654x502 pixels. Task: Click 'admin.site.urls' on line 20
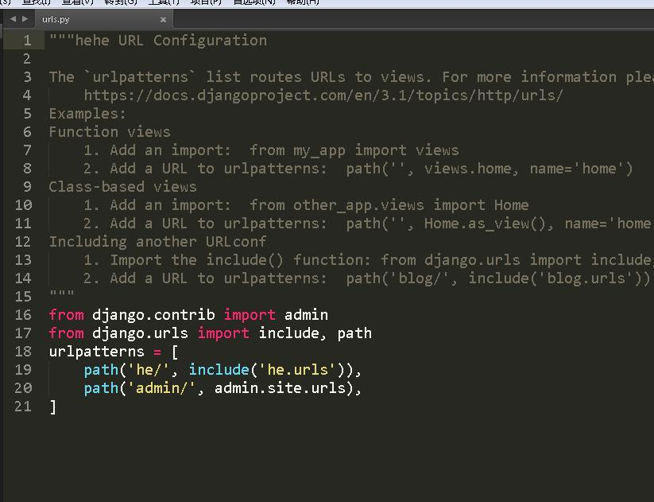[281, 388]
